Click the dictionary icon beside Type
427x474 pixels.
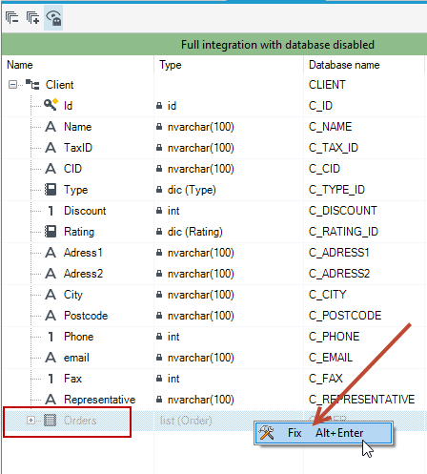click(x=51, y=190)
